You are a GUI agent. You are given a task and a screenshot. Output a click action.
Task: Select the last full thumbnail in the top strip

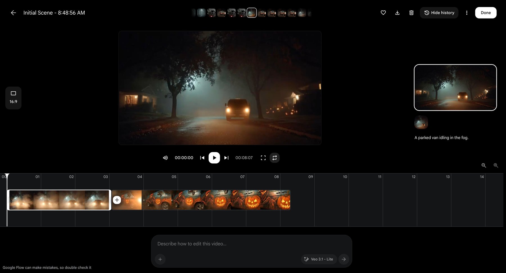coord(302,13)
